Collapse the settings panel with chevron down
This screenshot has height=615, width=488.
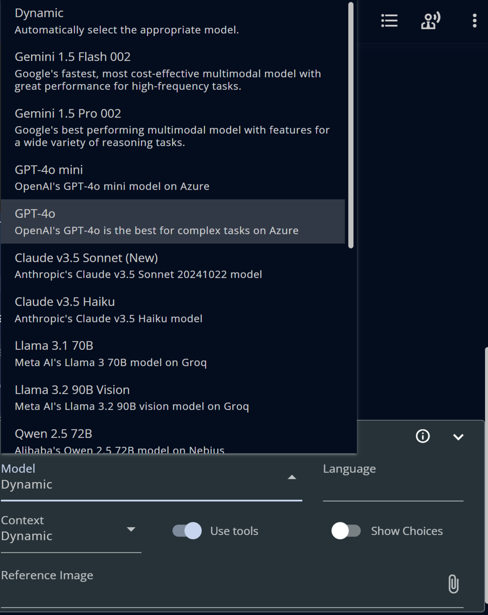point(458,437)
